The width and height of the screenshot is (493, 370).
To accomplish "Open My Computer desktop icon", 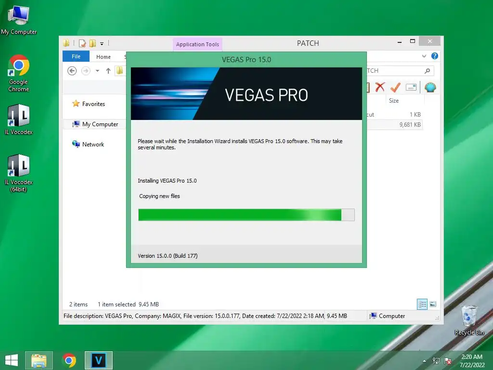I will [x=19, y=20].
